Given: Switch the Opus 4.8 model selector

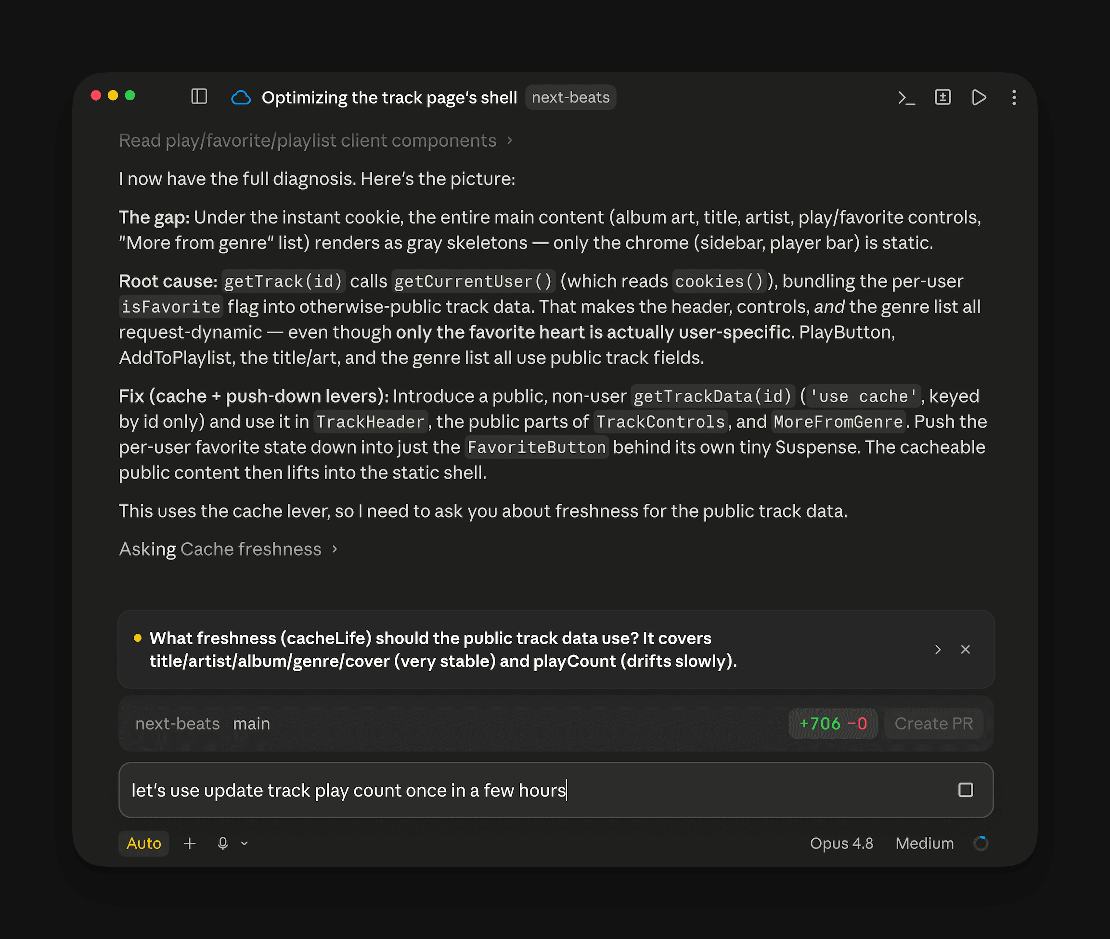Looking at the screenshot, I should pyautogui.click(x=841, y=843).
